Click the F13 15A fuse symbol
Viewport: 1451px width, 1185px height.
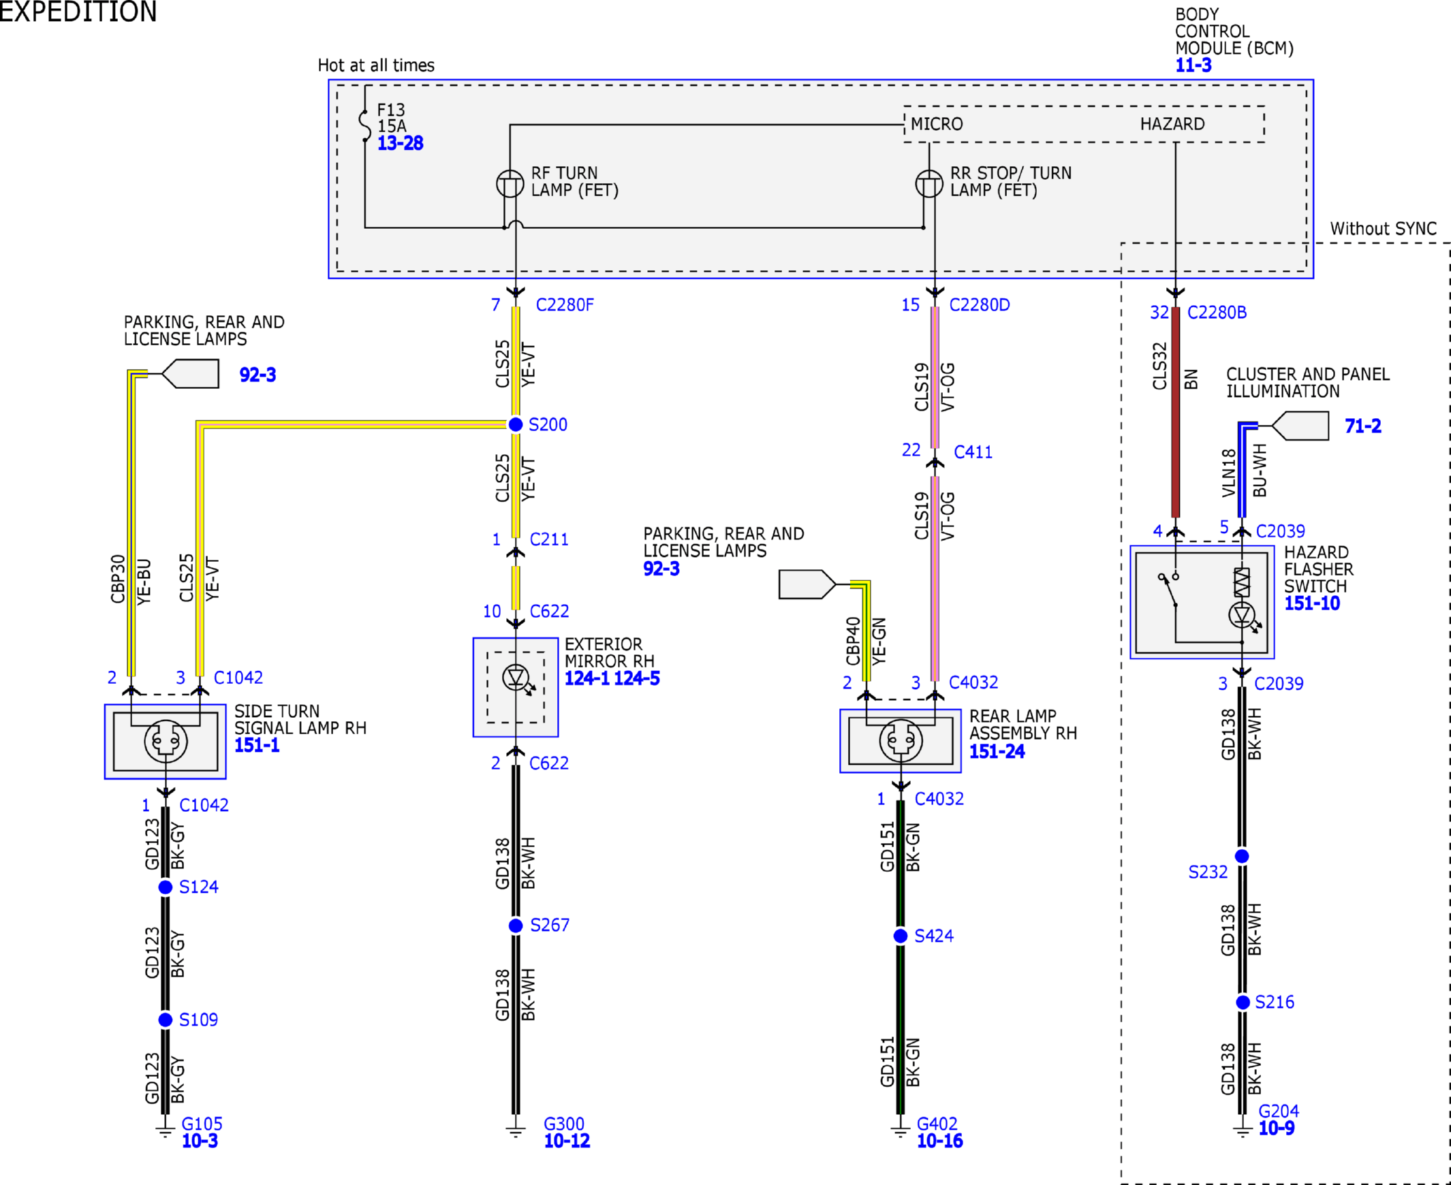pyautogui.click(x=365, y=125)
